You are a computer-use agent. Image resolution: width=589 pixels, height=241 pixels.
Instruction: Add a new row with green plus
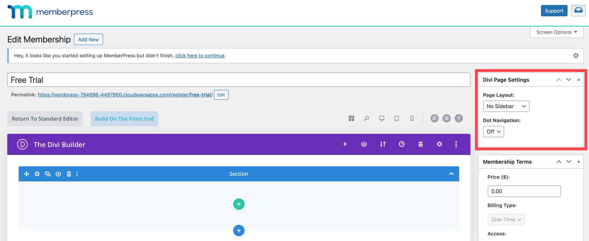(x=239, y=204)
